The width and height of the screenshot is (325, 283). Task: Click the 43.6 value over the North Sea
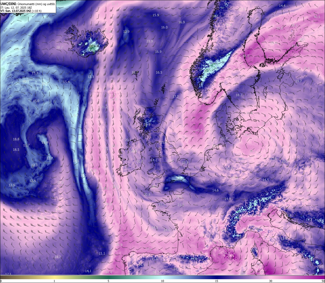(x=199, y=130)
